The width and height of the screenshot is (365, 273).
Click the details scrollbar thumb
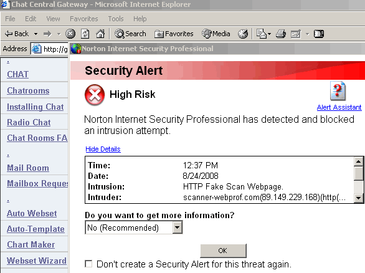[359, 173]
